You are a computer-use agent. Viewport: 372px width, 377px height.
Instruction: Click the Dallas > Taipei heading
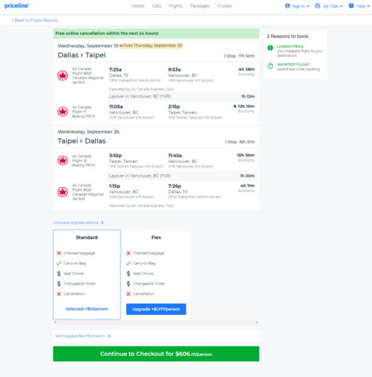(x=82, y=55)
